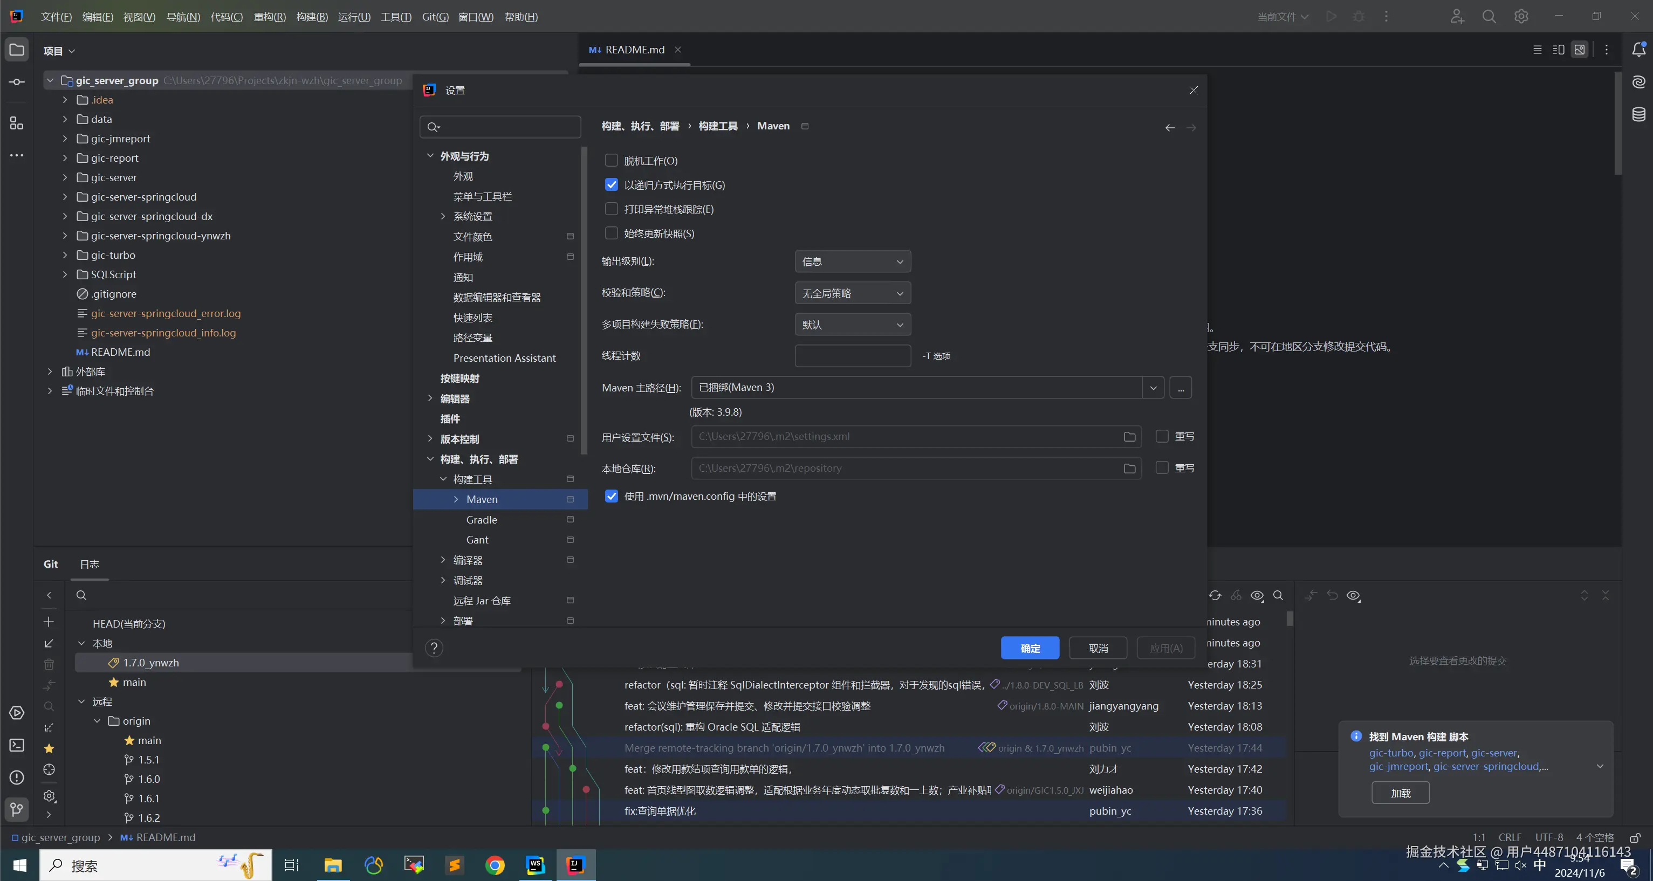The image size is (1653, 881).
Task: Open the 输出级别 dropdown
Action: point(852,262)
